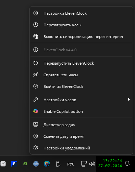Open Настройки уведомлений entry
The height and width of the screenshot is (172, 135).
(x=81, y=148)
